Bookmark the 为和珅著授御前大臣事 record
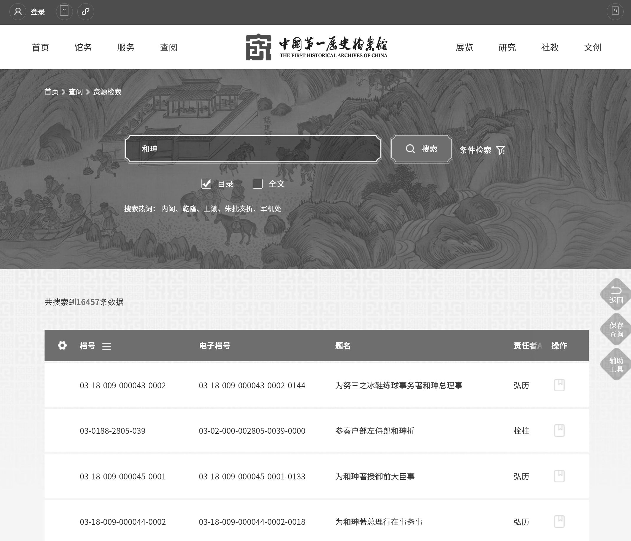 click(559, 476)
